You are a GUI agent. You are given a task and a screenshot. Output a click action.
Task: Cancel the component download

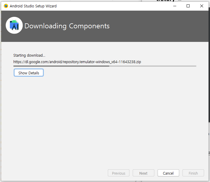tap(168, 173)
